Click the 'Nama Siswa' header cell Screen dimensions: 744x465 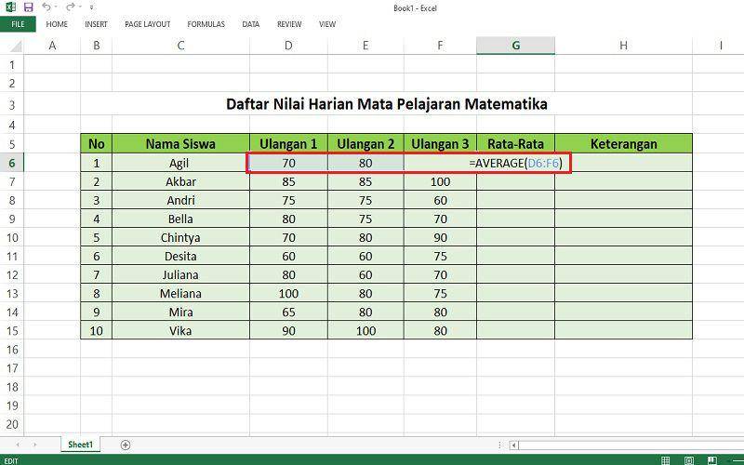coord(180,144)
